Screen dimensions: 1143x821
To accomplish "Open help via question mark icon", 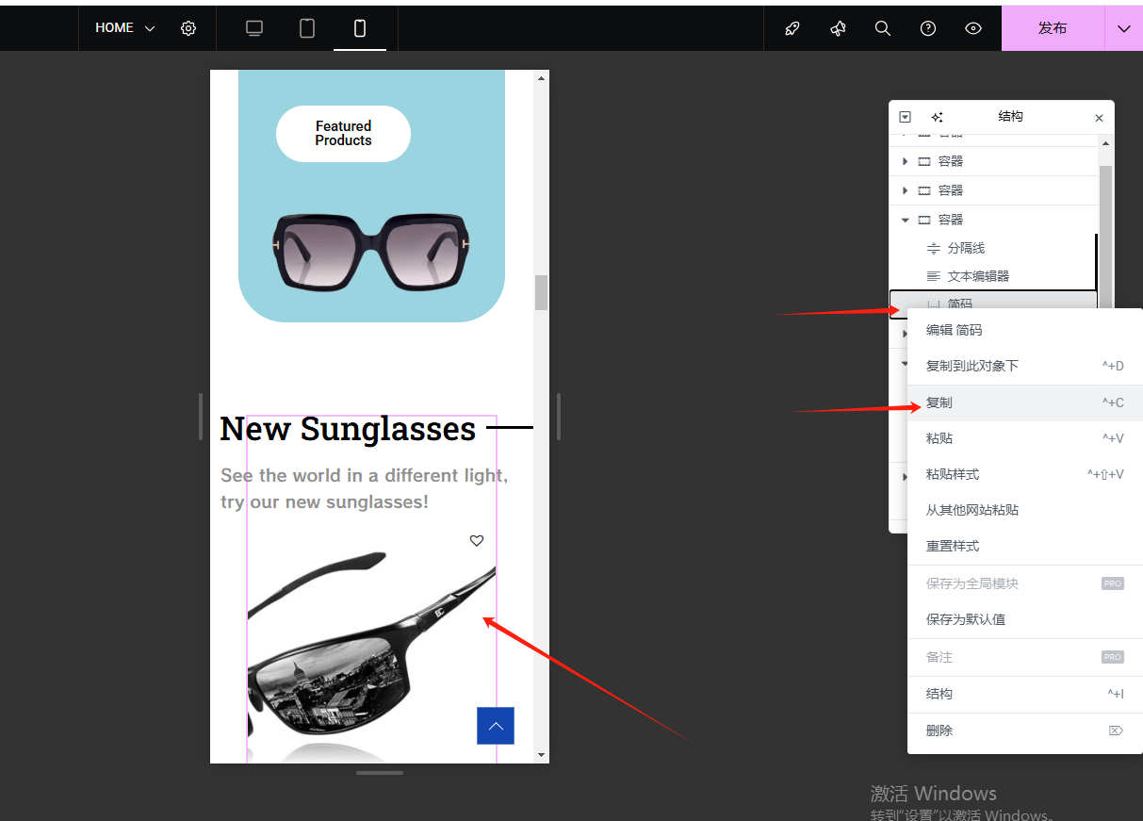I will pyautogui.click(x=928, y=28).
